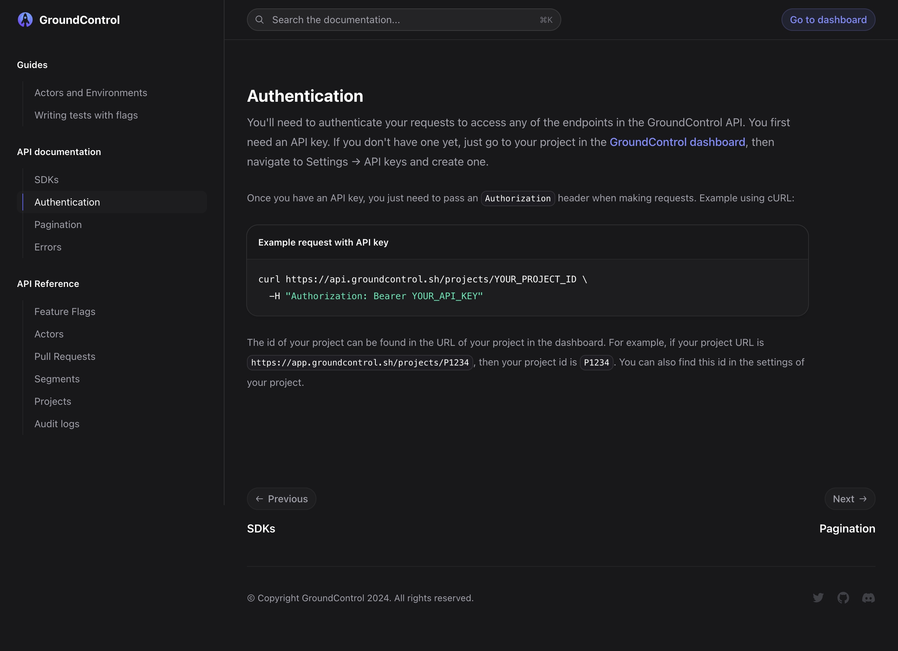The height and width of the screenshot is (651, 898).
Task: Click the GroundControl brand name
Action: 80,20
